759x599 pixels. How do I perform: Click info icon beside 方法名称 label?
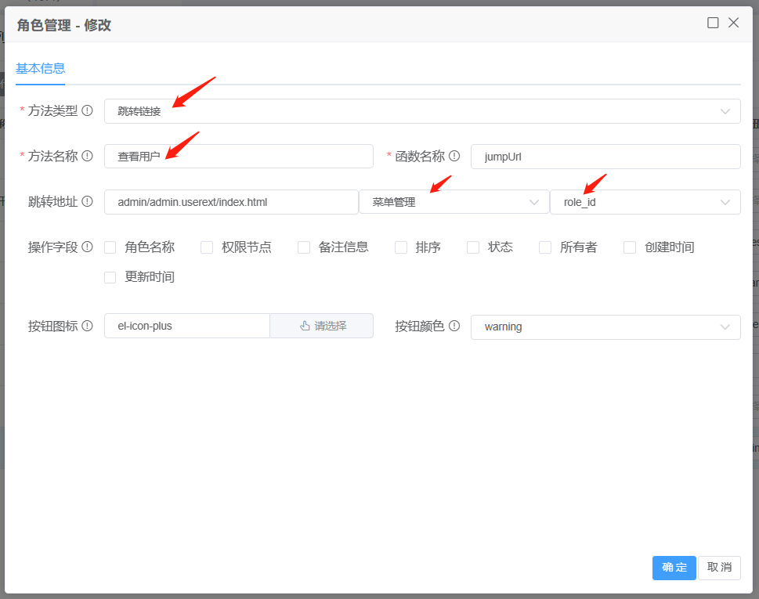coord(88,156)
